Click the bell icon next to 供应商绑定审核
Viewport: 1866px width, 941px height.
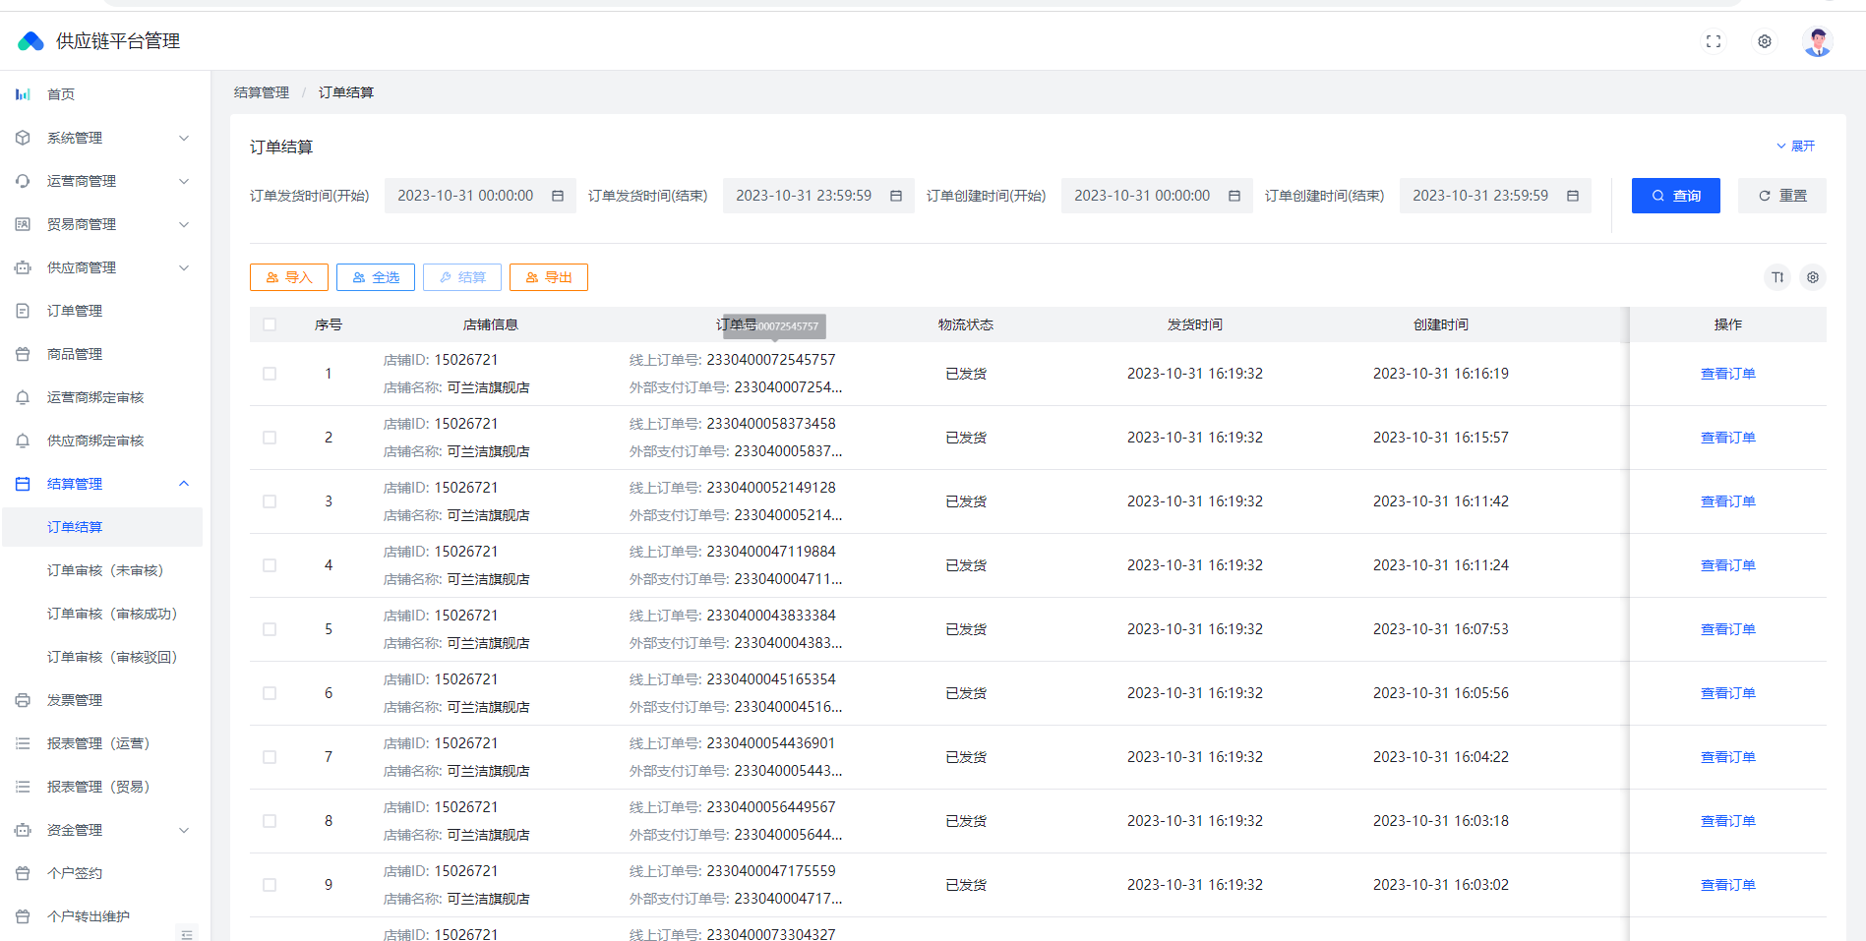[x=23, y=441]
